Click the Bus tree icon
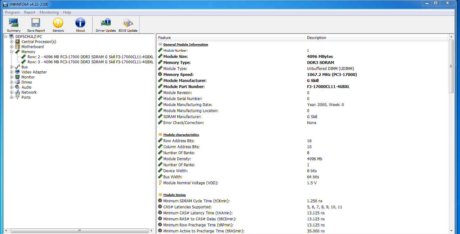The width and height of the screenshot is (460, 234). pyautogui.click(x=17, y=67)
